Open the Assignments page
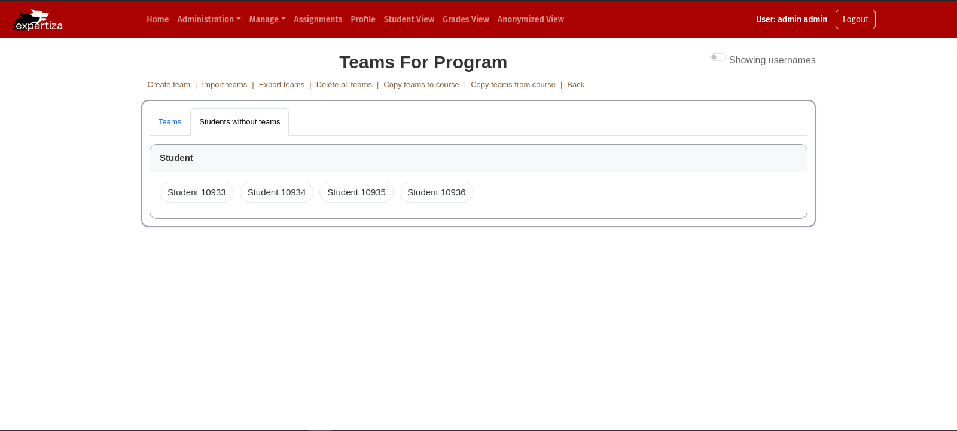 (318, 19)
